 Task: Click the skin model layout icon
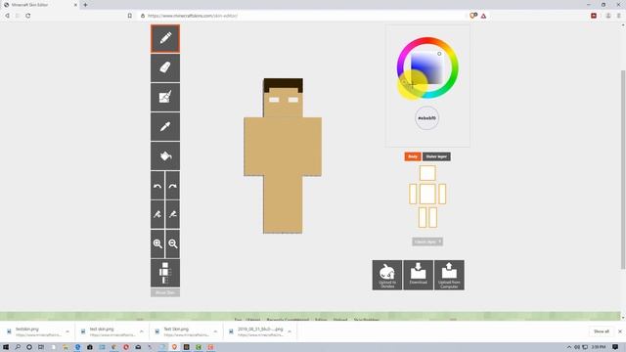165,273
